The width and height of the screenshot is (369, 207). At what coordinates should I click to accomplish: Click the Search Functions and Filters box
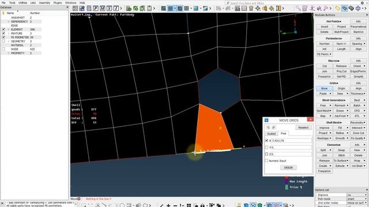point(292,3)
